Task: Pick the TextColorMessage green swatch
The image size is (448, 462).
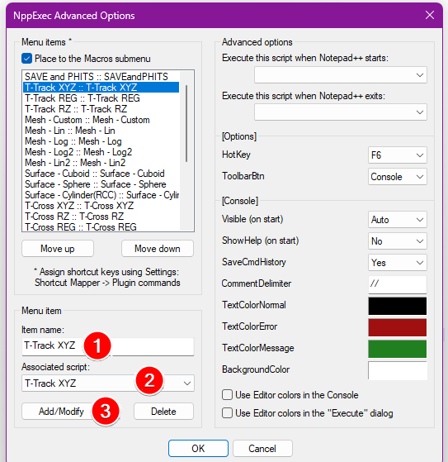Action: click(x=397, y=349)
